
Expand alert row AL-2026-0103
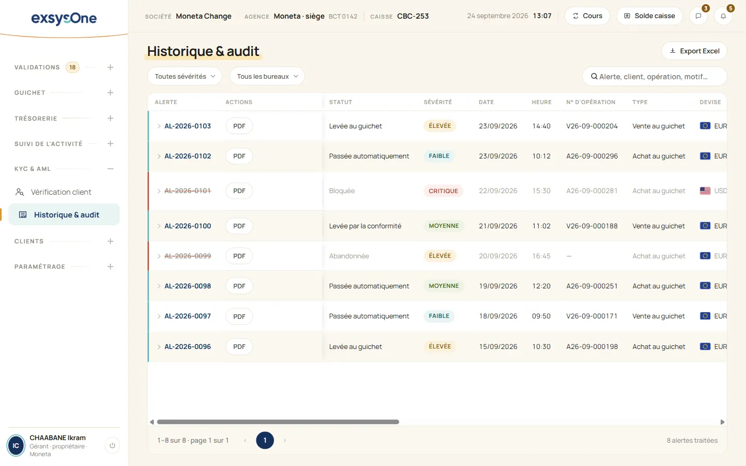pyautogui.click(x=159, y=126)
